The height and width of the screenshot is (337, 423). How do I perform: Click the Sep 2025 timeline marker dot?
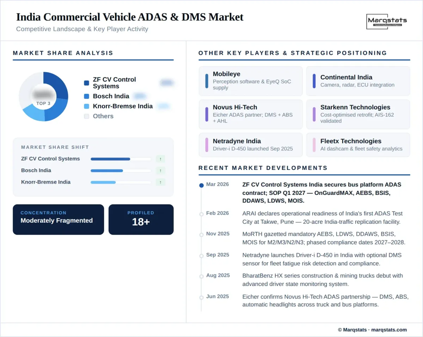201,256
